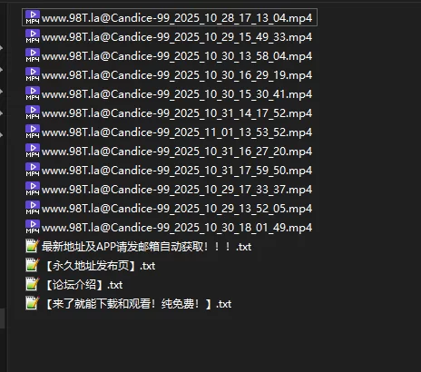Select 【来了就能下载和观看!纯免费!】.txt file
The height and width of the screenshot is (372, 421).
click(x=138, y=304)
